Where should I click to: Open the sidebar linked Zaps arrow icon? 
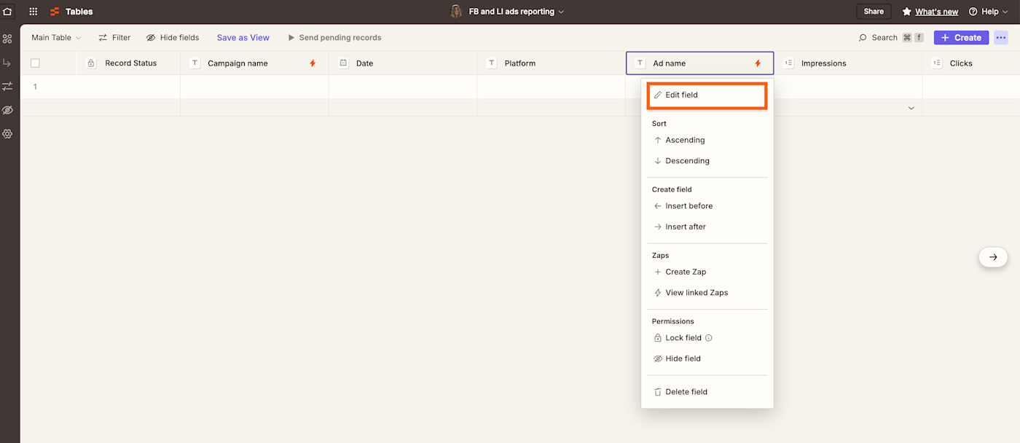click(x=7, y=63)
